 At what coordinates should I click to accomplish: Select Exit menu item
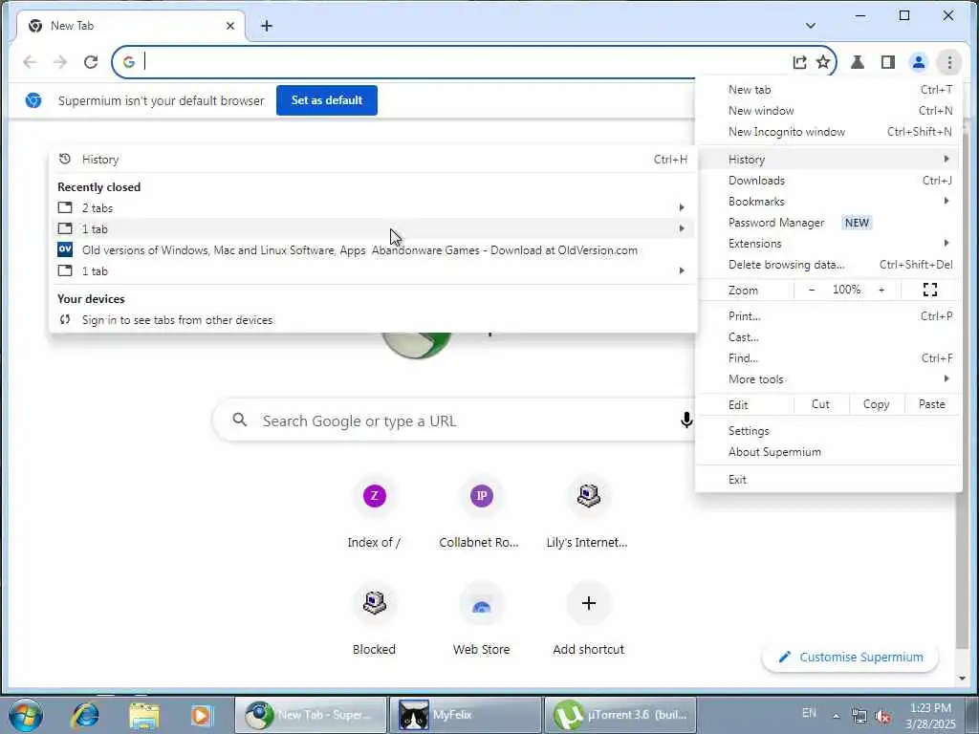click(829, 480)
